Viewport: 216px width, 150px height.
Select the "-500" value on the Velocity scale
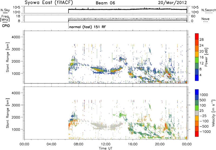(204, 126)
